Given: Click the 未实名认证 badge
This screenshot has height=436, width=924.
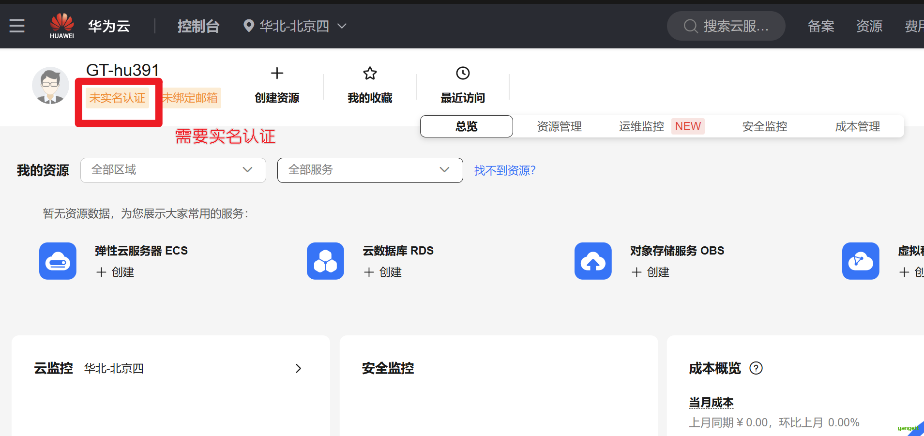Looking at the screenshot, I should coord(117,98).
